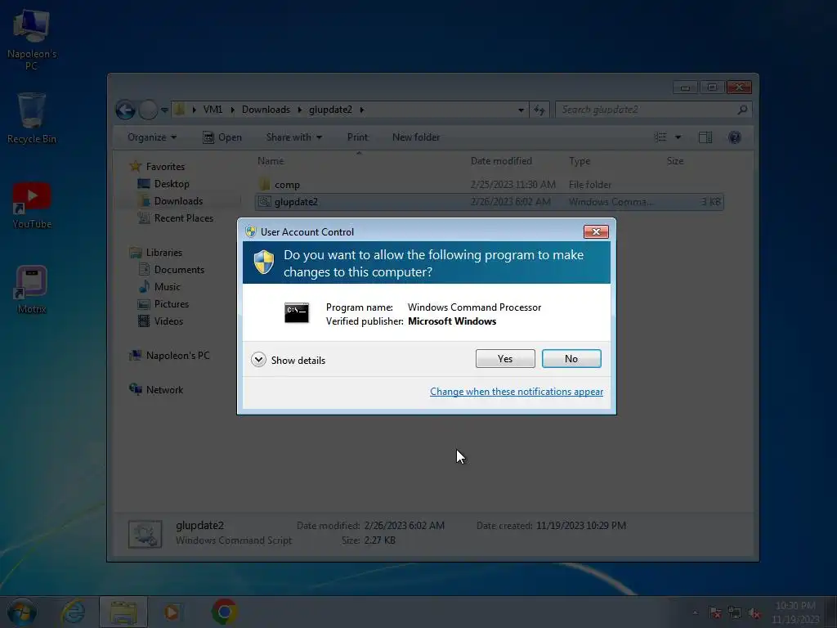Click Explorer help icon

[x=735, y=137]
